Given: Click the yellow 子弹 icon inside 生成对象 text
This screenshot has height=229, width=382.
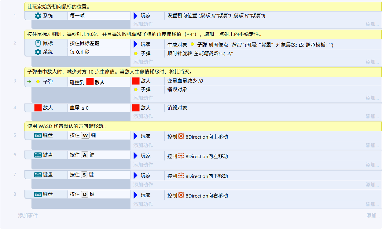Looking at the screenshot, I should click(192, 45).
